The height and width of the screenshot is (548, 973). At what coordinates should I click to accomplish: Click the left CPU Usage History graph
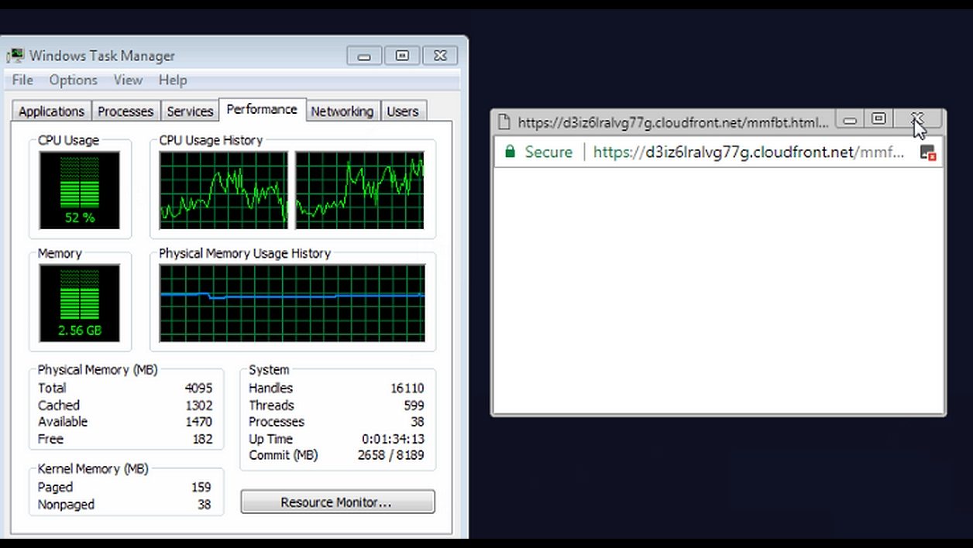coord(223,190)
